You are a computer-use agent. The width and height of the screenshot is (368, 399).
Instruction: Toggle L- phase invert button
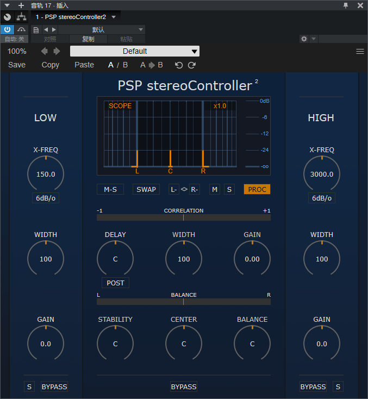[x=174, y=189]
